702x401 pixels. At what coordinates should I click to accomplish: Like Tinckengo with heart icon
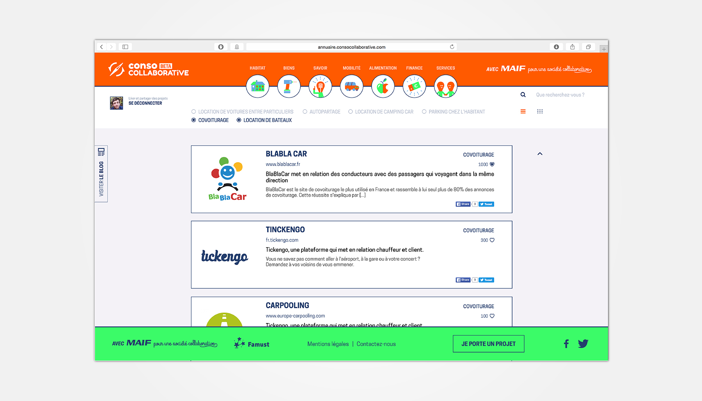[x=492, y=240]
